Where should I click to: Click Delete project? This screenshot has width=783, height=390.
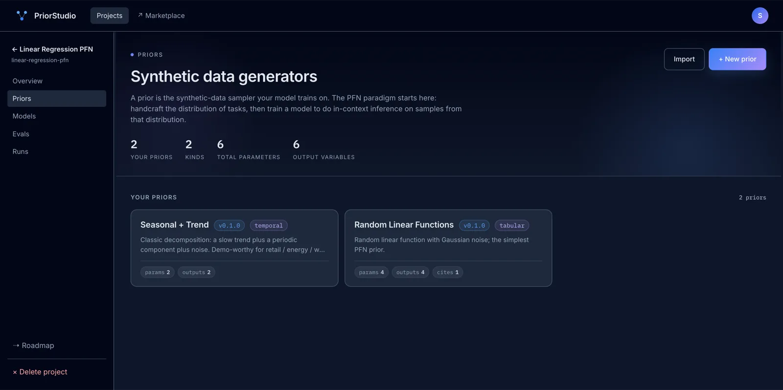(x=40, y=372)
